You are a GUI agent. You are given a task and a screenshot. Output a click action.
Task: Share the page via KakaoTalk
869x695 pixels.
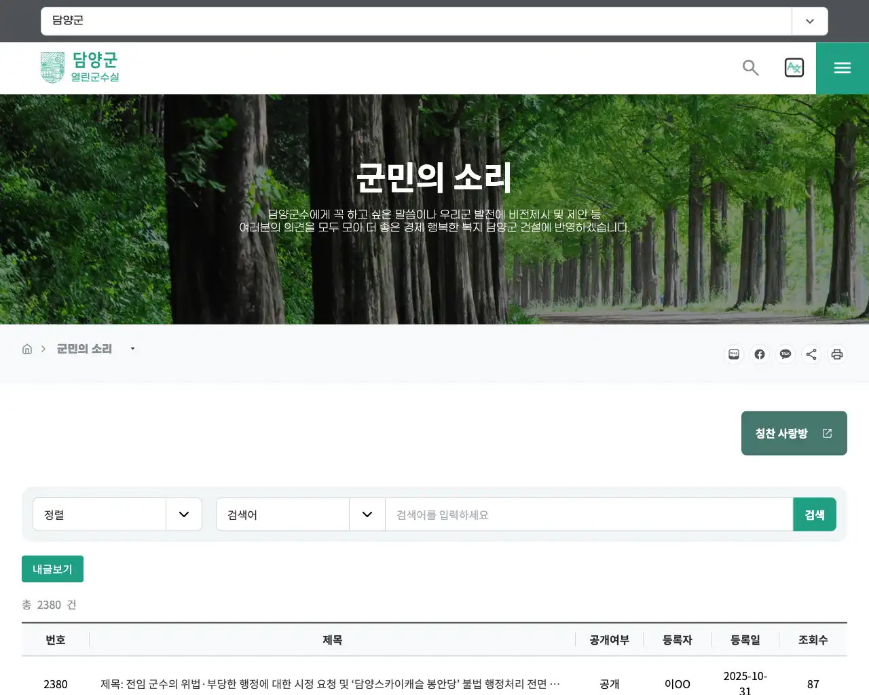click(x=785, y=354)
